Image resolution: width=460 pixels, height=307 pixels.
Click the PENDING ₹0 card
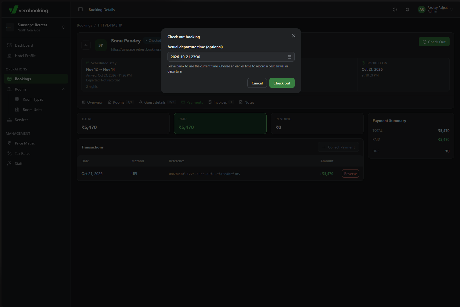click(x=317, y=123)
